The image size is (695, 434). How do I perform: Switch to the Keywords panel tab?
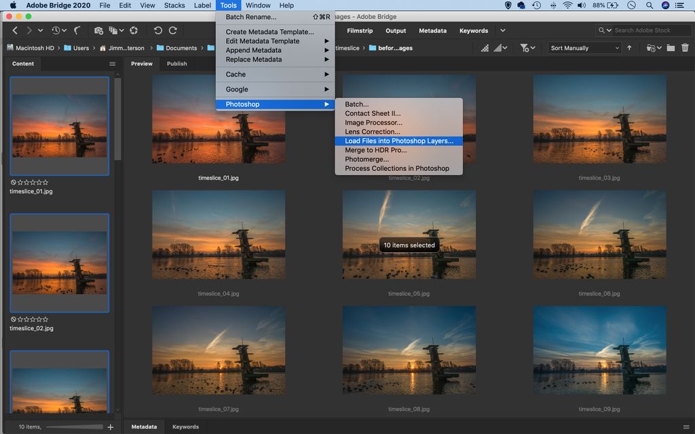point(185,427)
